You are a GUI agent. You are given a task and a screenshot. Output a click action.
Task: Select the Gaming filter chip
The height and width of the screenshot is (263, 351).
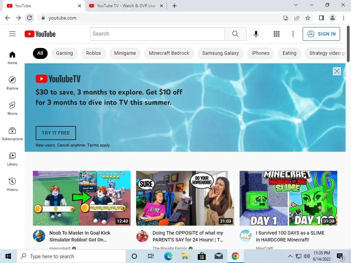pyautogui.click(x=64, y=53)
